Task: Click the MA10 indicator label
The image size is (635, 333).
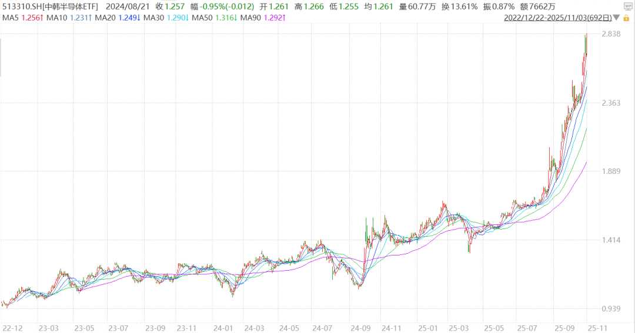Action: 56,18
